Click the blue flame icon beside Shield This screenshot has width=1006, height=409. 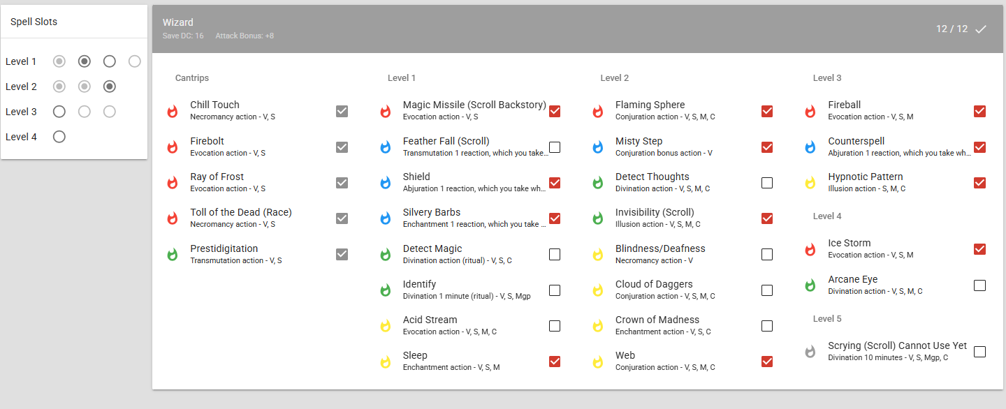386,183
